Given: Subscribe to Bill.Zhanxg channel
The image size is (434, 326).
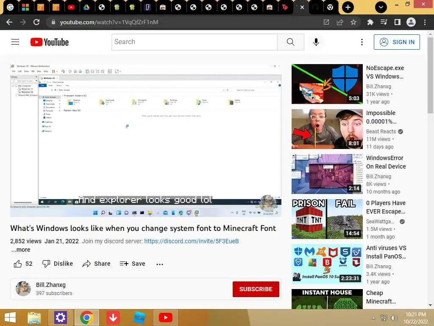Looking at the screenshot, I should (x=256, y=289).
